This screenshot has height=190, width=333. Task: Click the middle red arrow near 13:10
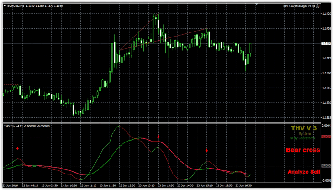[158, 137]
